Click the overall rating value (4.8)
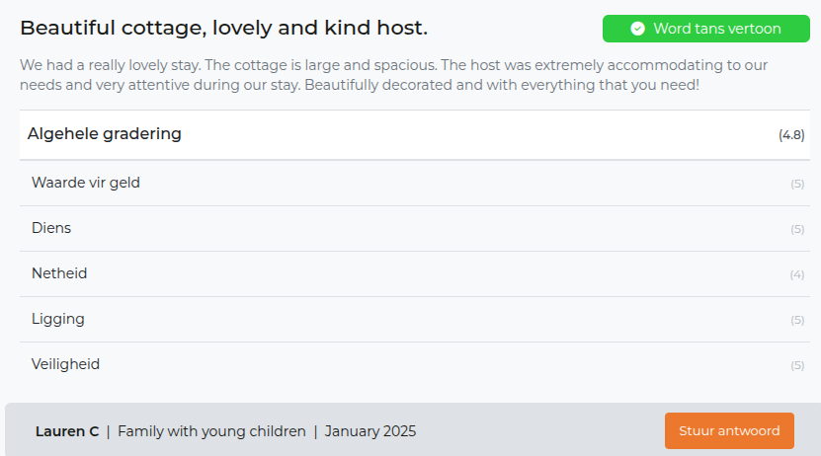Image resolution: width=821 pixels, height=456 pixels. (x=791, y=135)
